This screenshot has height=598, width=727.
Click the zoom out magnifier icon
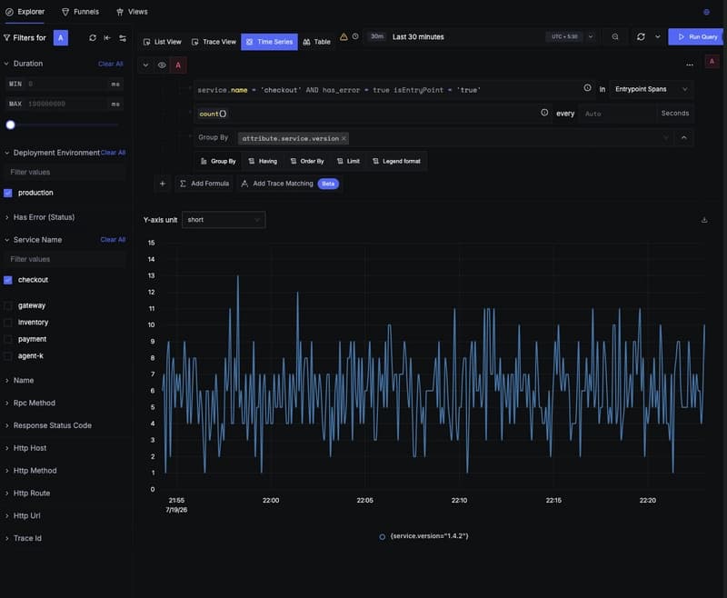(615, 36)
